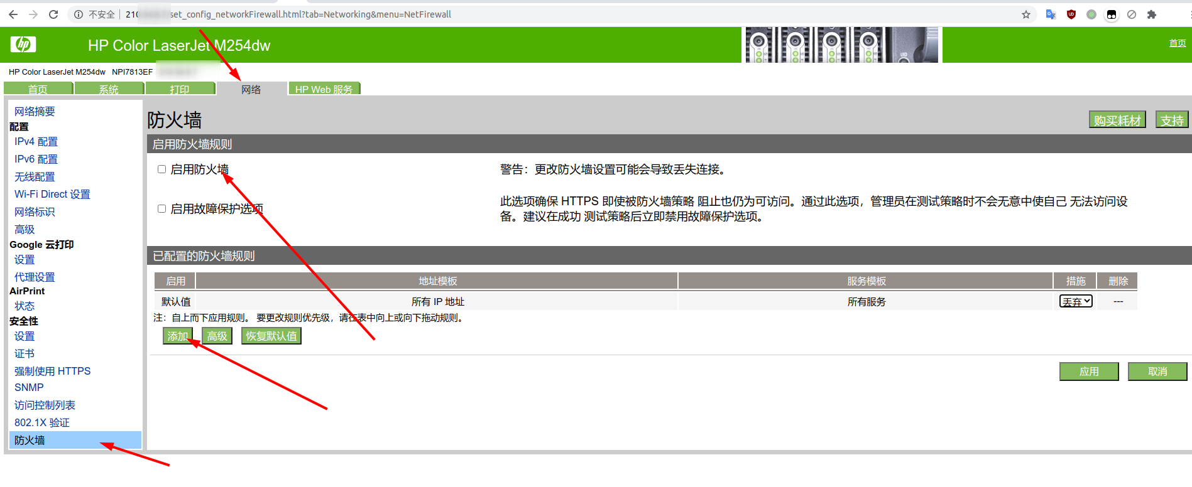Bookmark this page with the star
This screenshot has height=487, width=1192.
1026,14
